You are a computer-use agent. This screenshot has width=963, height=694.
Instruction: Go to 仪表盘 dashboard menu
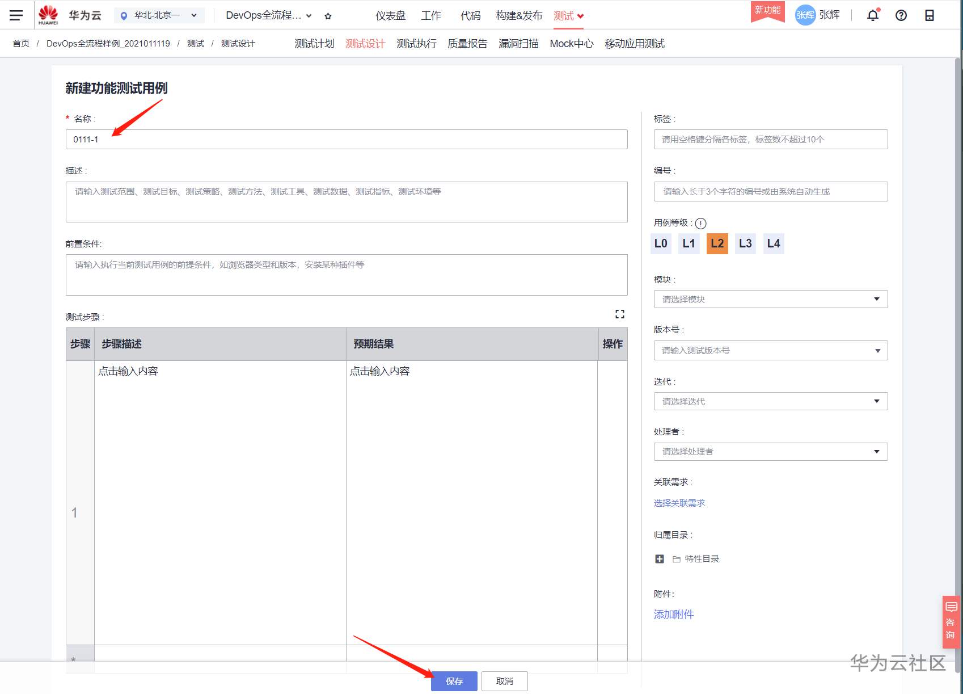[x=391, y=16]
